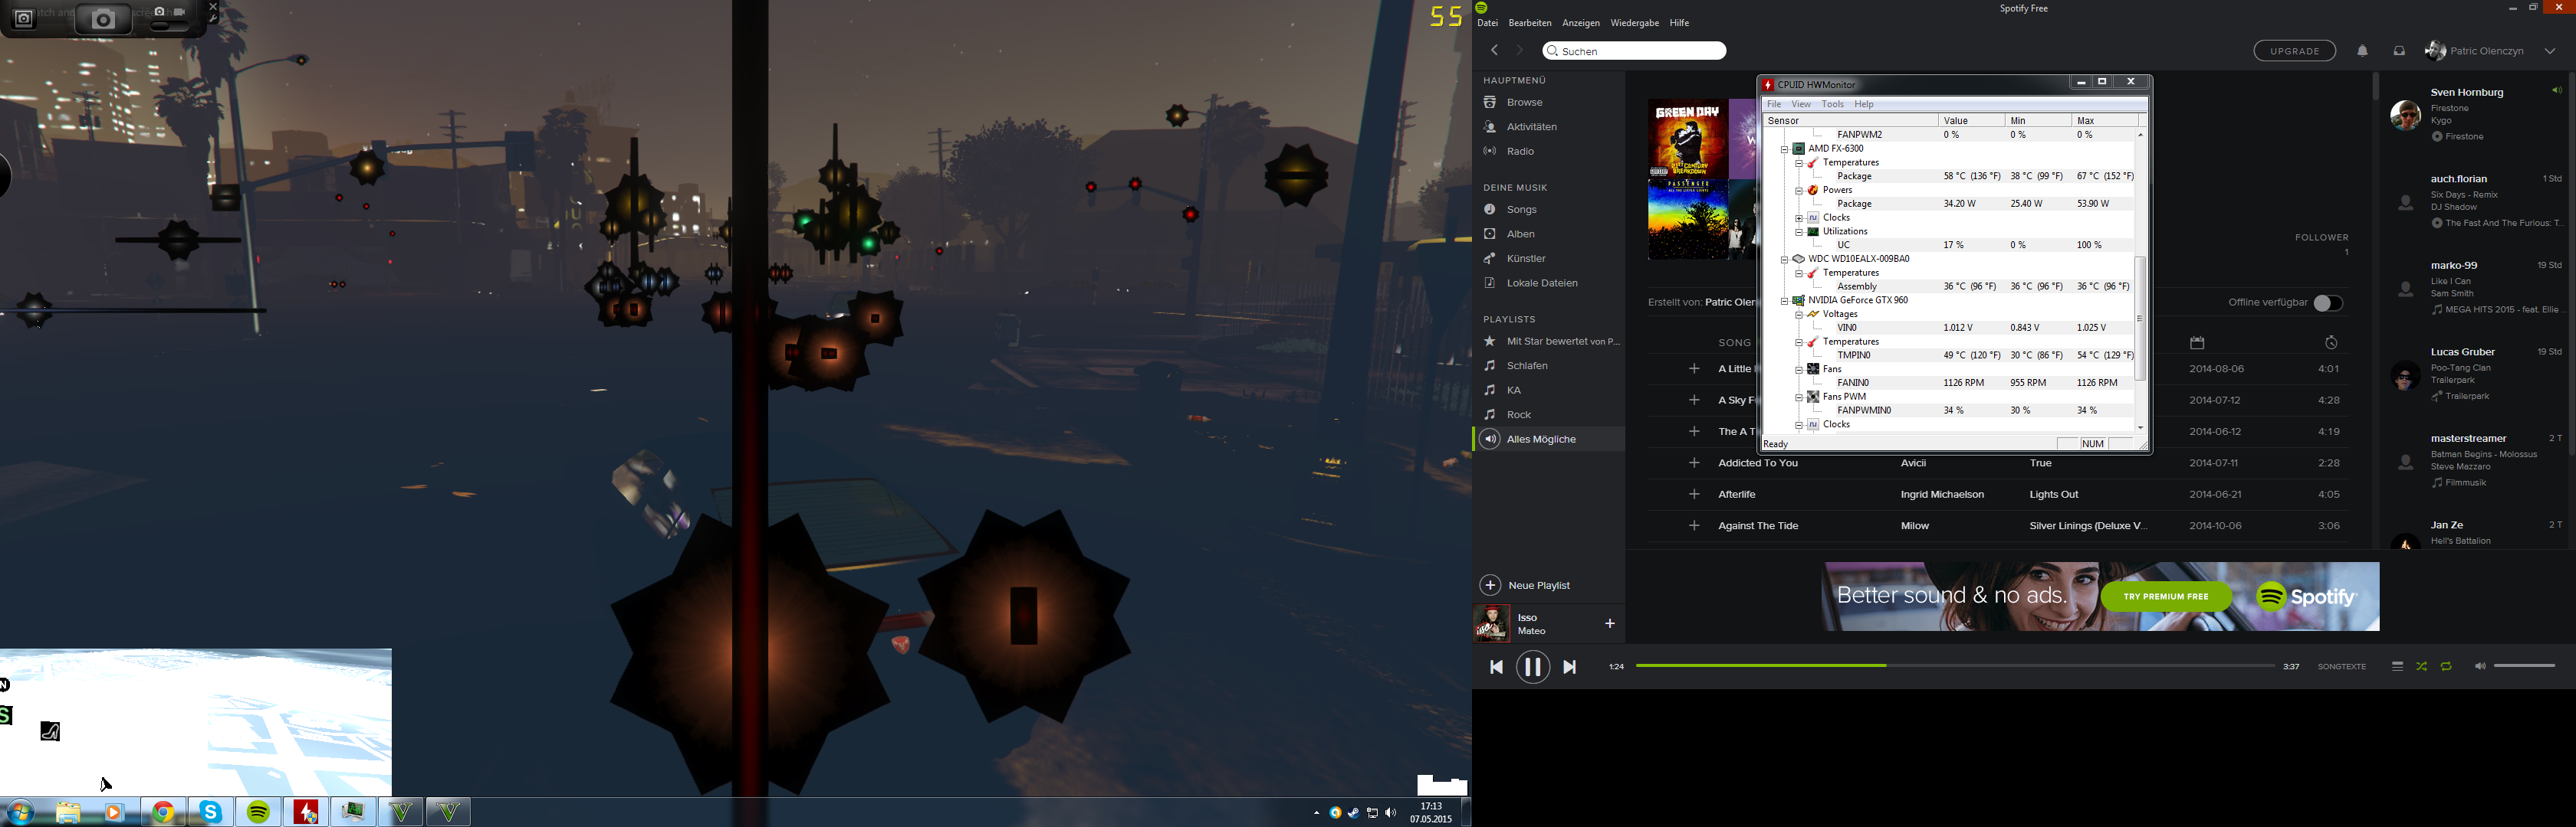
Task: Toggle repeat mode
Action: point(2446,666)
